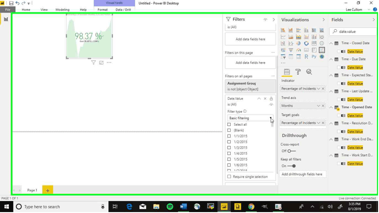
Task: Collapse the Time - Due Date table
Action: [331, 59]
